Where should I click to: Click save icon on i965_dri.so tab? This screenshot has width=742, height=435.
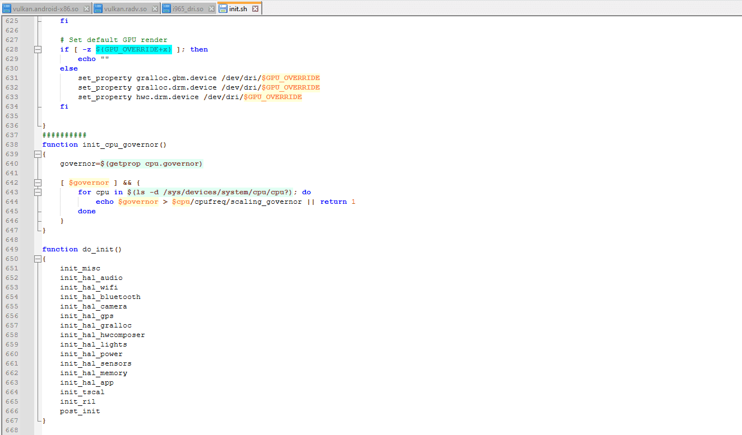pyautogui.click(x=166, y=9)
